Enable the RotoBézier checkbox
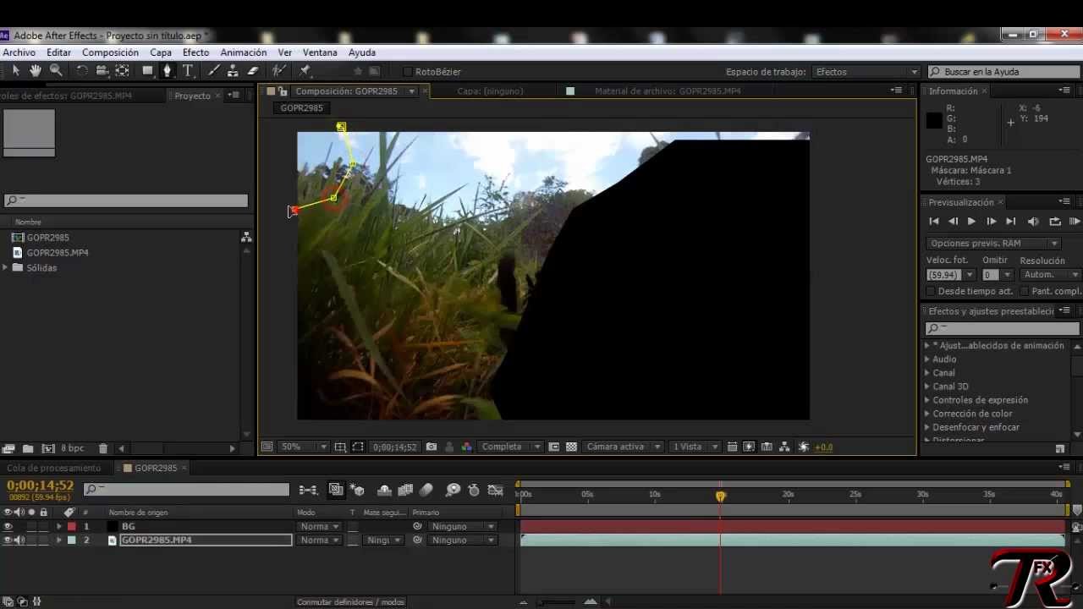This screenshot has height=609, width=1083. [x=407, y=72]
